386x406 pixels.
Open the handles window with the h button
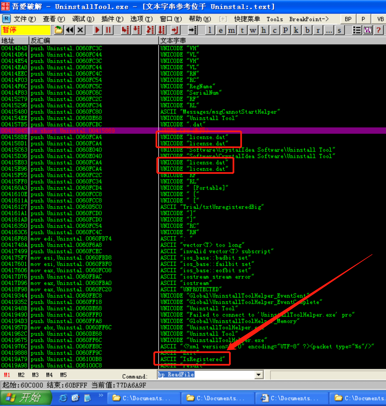click(264, 30)
